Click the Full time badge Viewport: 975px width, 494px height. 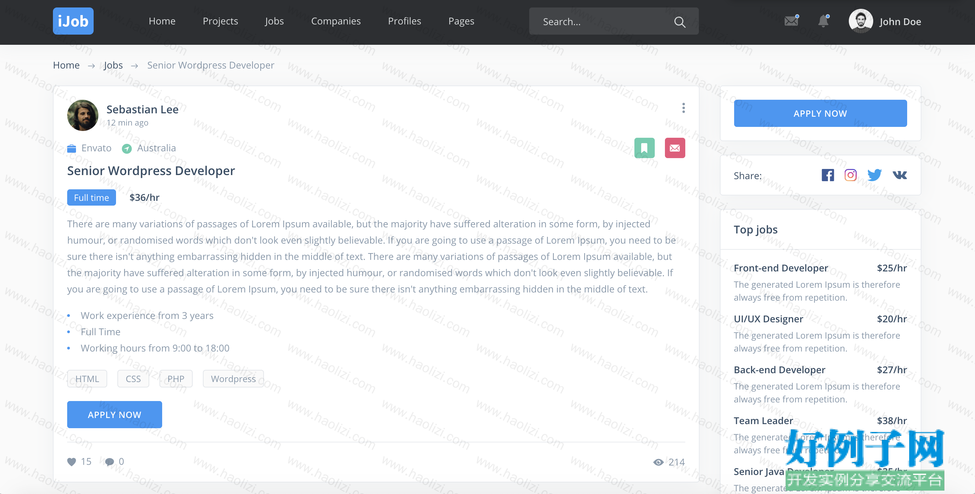click(x=91, y=197)
